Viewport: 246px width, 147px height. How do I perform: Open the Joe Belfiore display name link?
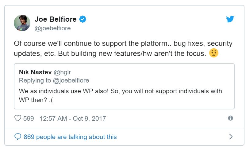tap(56, 19)
